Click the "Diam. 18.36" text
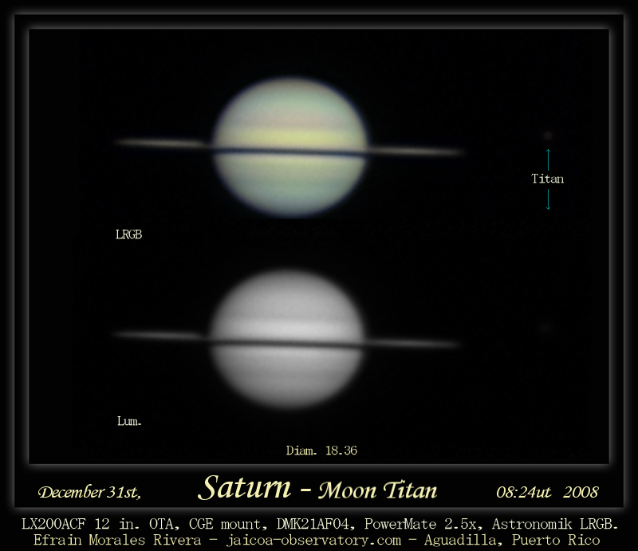This screenshot has height=551, width=638. (x=321, y=451)
